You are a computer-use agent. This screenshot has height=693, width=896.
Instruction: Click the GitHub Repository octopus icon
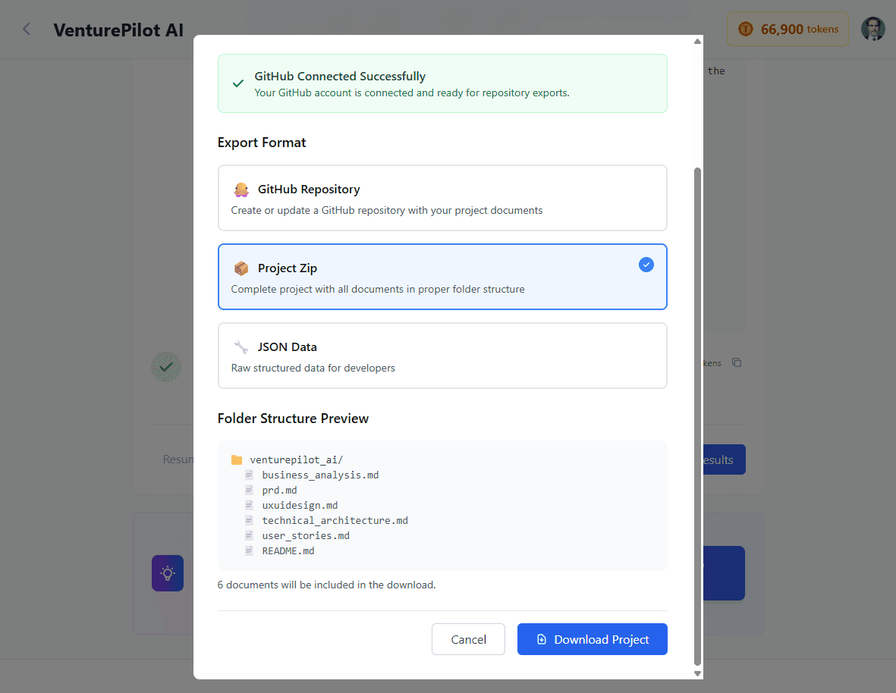click(241, 190)
